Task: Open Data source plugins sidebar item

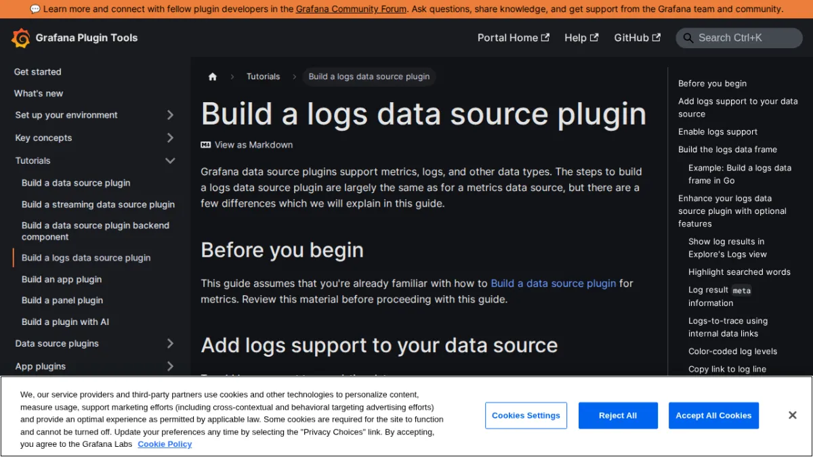Action: click(57, 344)
